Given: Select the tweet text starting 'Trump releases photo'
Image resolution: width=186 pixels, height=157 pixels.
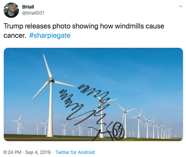Looking at the screenshot, I should pyautogui.click(x=84, y=31).
